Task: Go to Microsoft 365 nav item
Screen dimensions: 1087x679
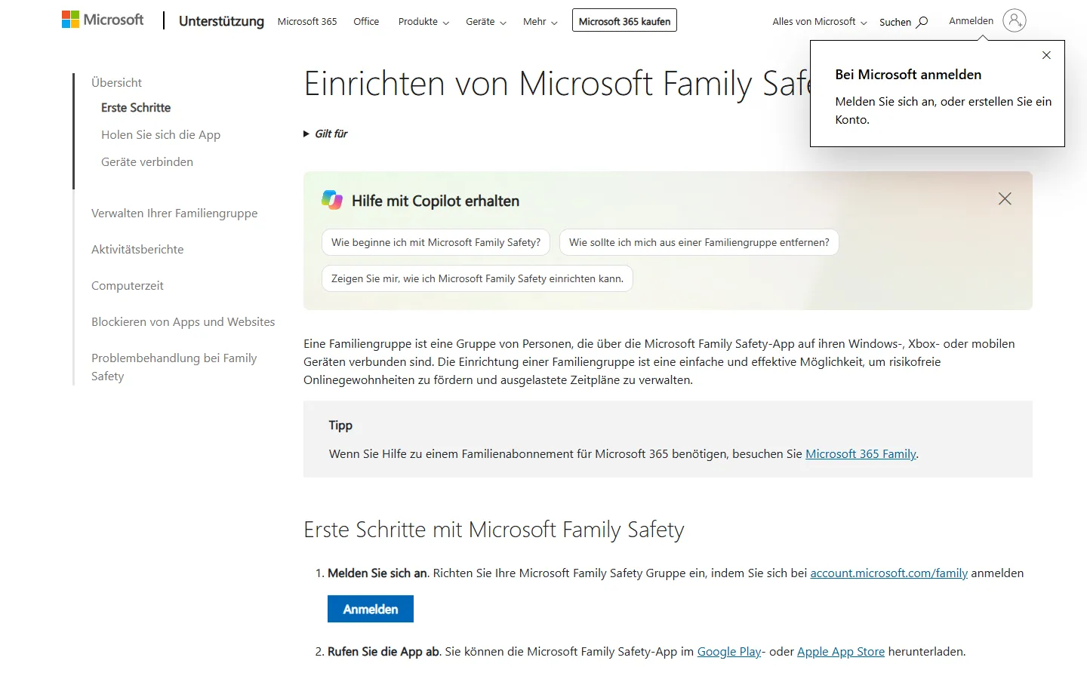Action: coord(307,22)
